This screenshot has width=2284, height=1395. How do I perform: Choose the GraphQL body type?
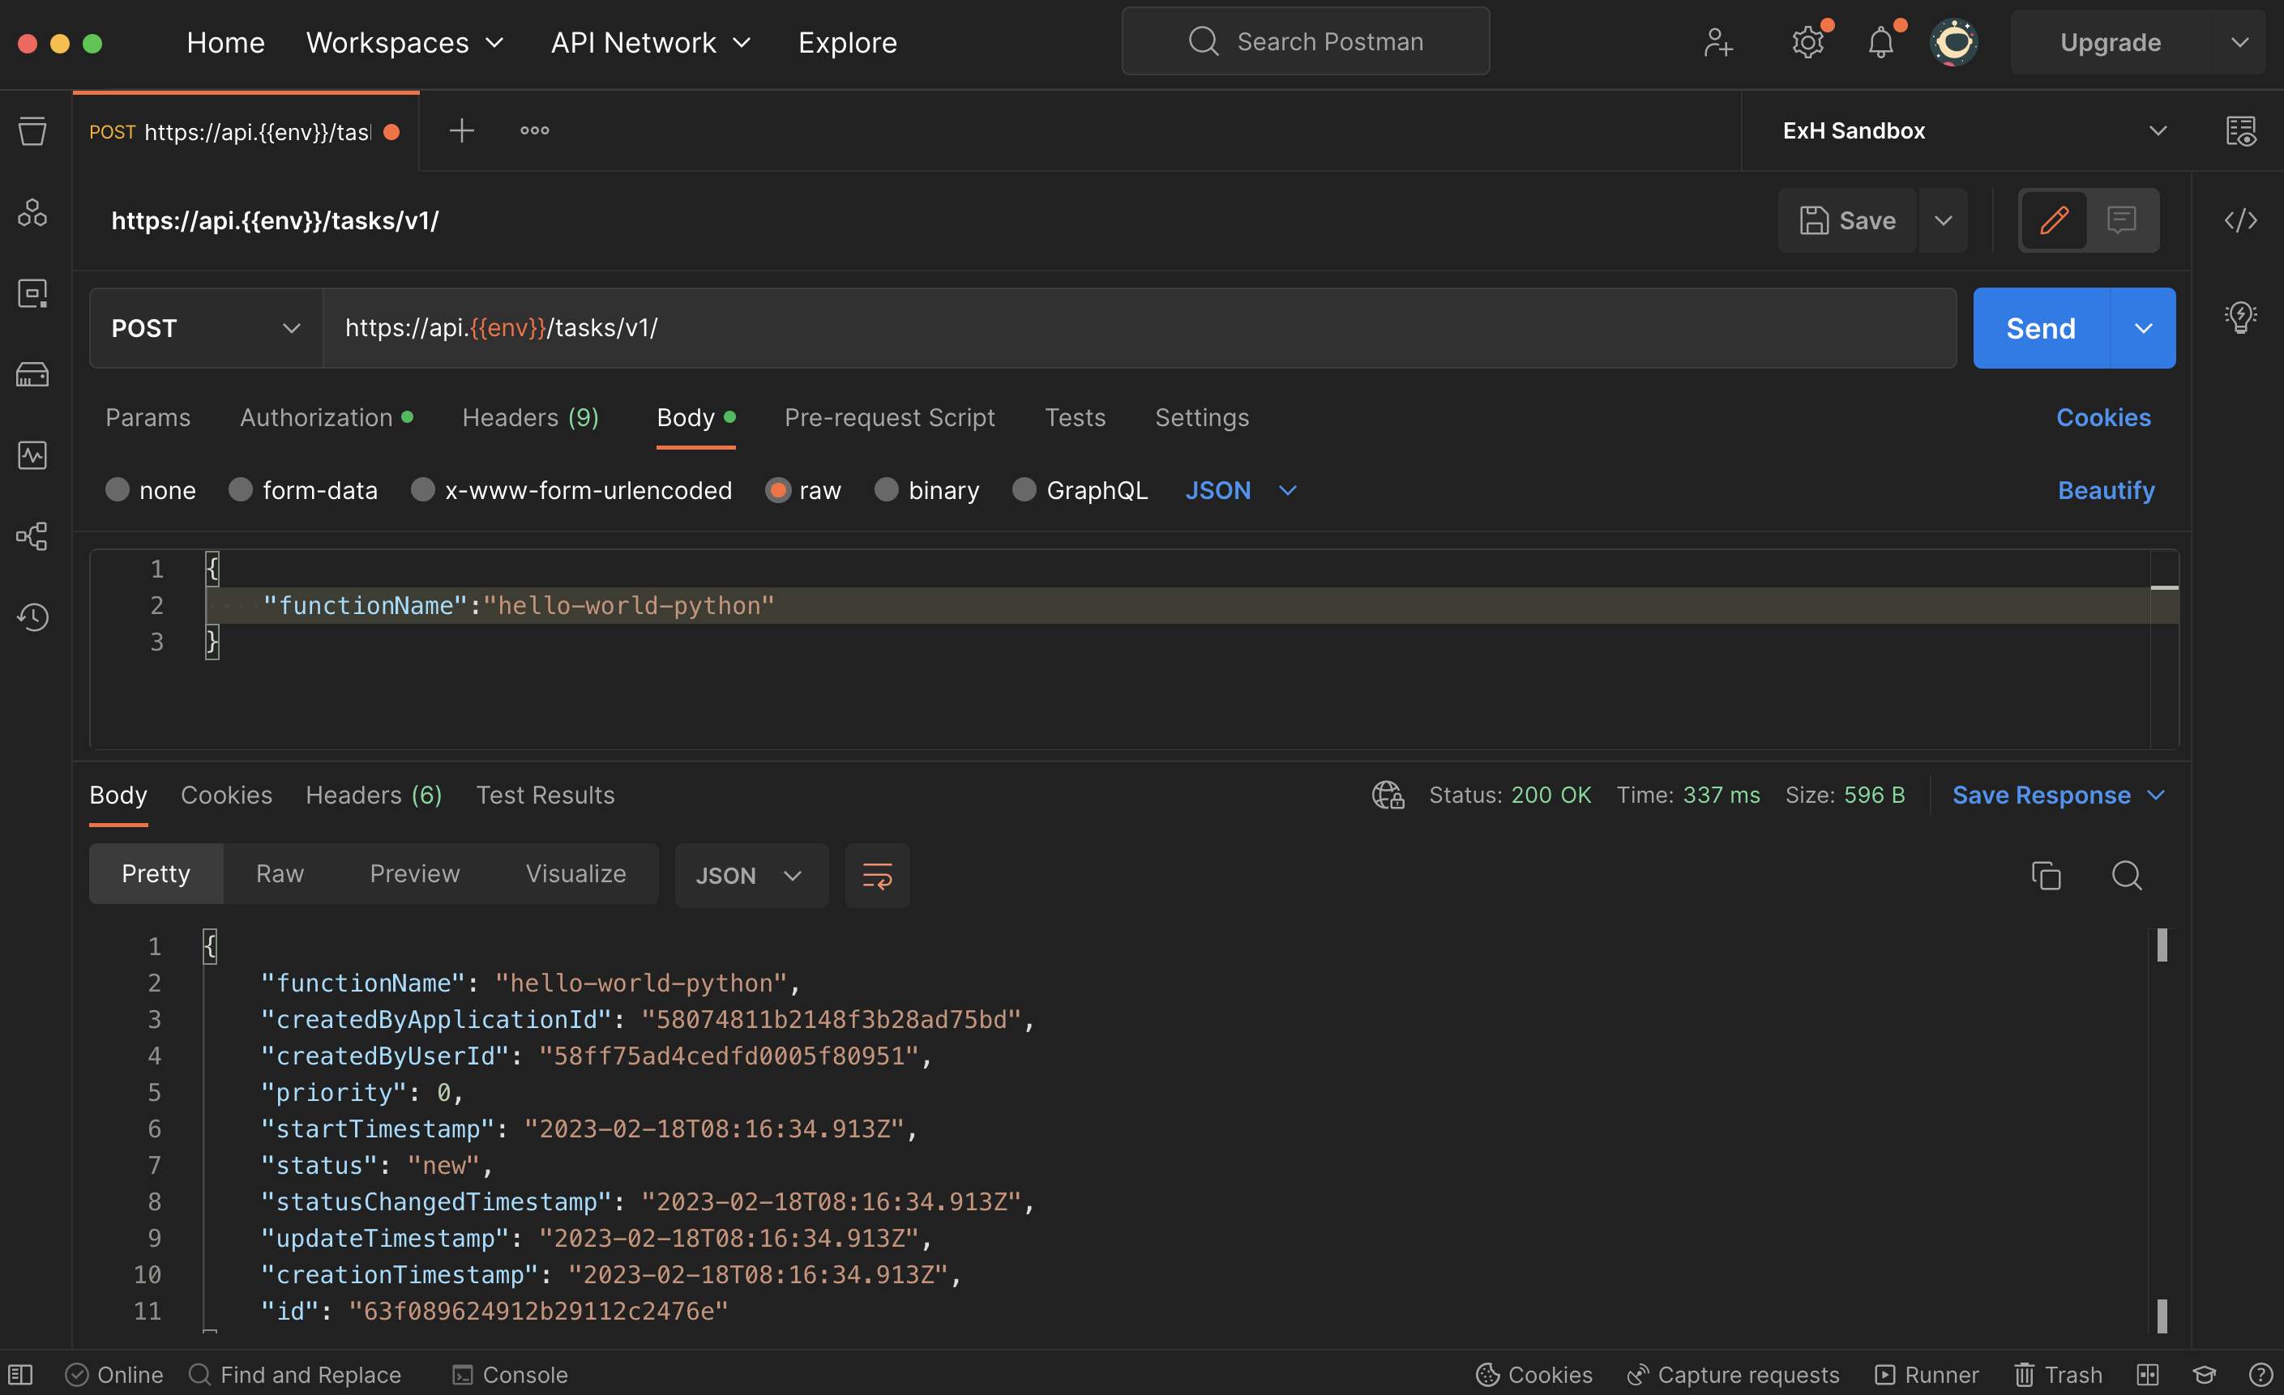point(1024,490)
